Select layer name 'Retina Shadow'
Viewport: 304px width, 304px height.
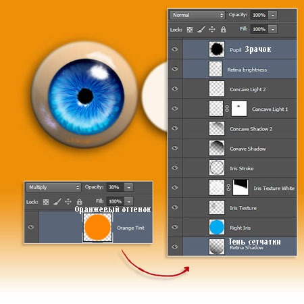(x=247, y=248)
